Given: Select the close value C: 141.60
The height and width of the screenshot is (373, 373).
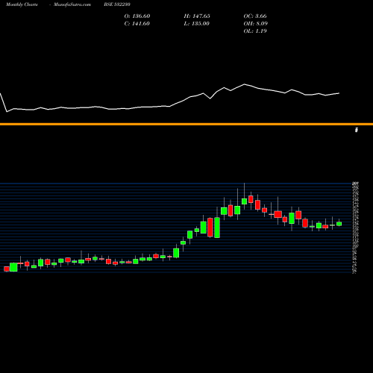Looking at the screenshot, I should 137,24.
